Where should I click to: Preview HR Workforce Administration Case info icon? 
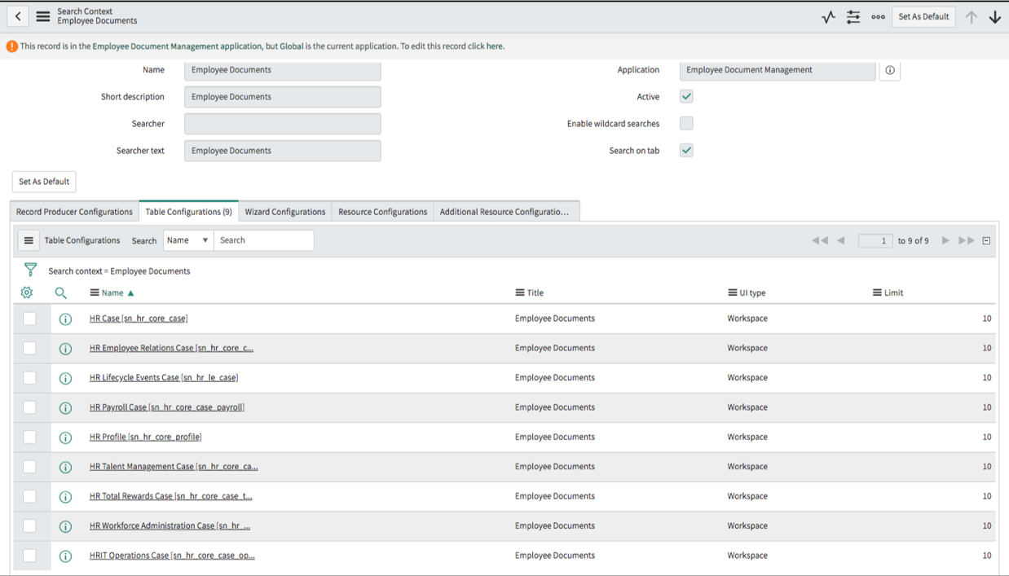click(66, 526)
